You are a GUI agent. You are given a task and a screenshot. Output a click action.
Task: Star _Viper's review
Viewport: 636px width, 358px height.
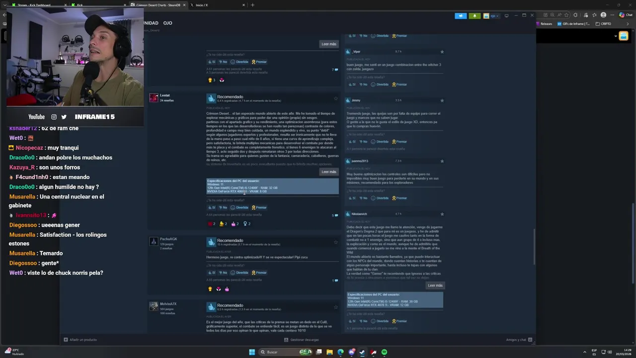442,52
